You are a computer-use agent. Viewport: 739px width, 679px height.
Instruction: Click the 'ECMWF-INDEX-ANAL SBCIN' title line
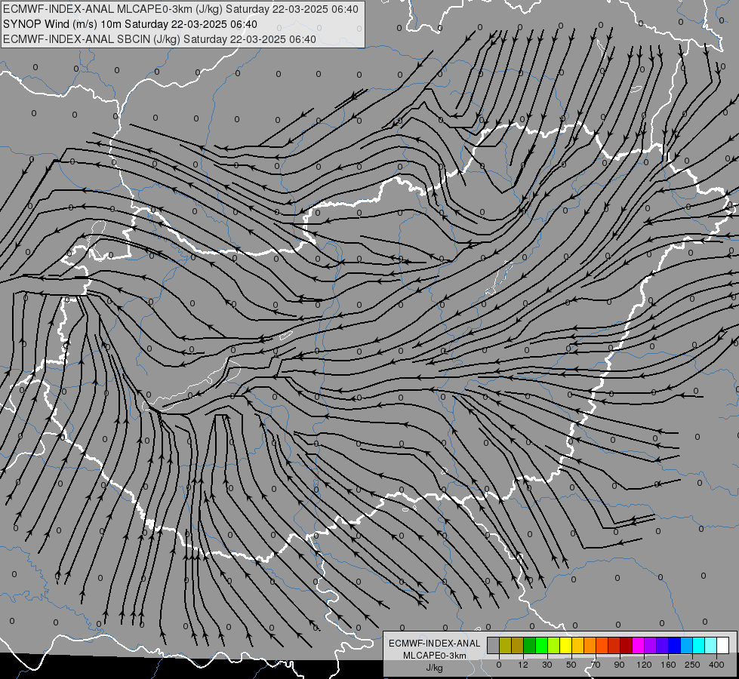159,39
